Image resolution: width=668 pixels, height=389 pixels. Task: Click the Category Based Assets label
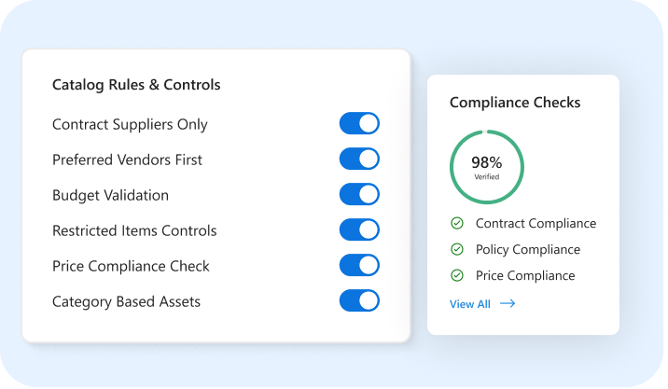[126, 301]
